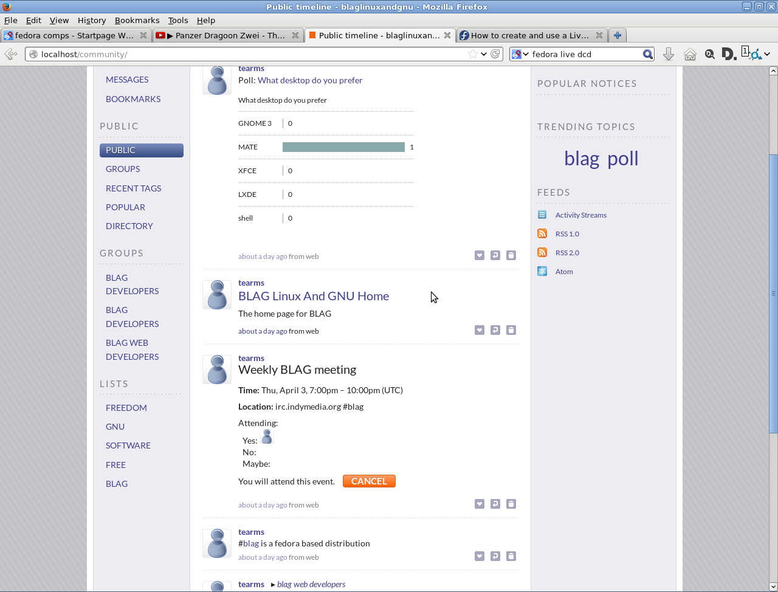Image resolution: width=778 pixels, height=592 pixels.
Task: Open MESSAGES in the sidebar
Action: pos(127,80)
